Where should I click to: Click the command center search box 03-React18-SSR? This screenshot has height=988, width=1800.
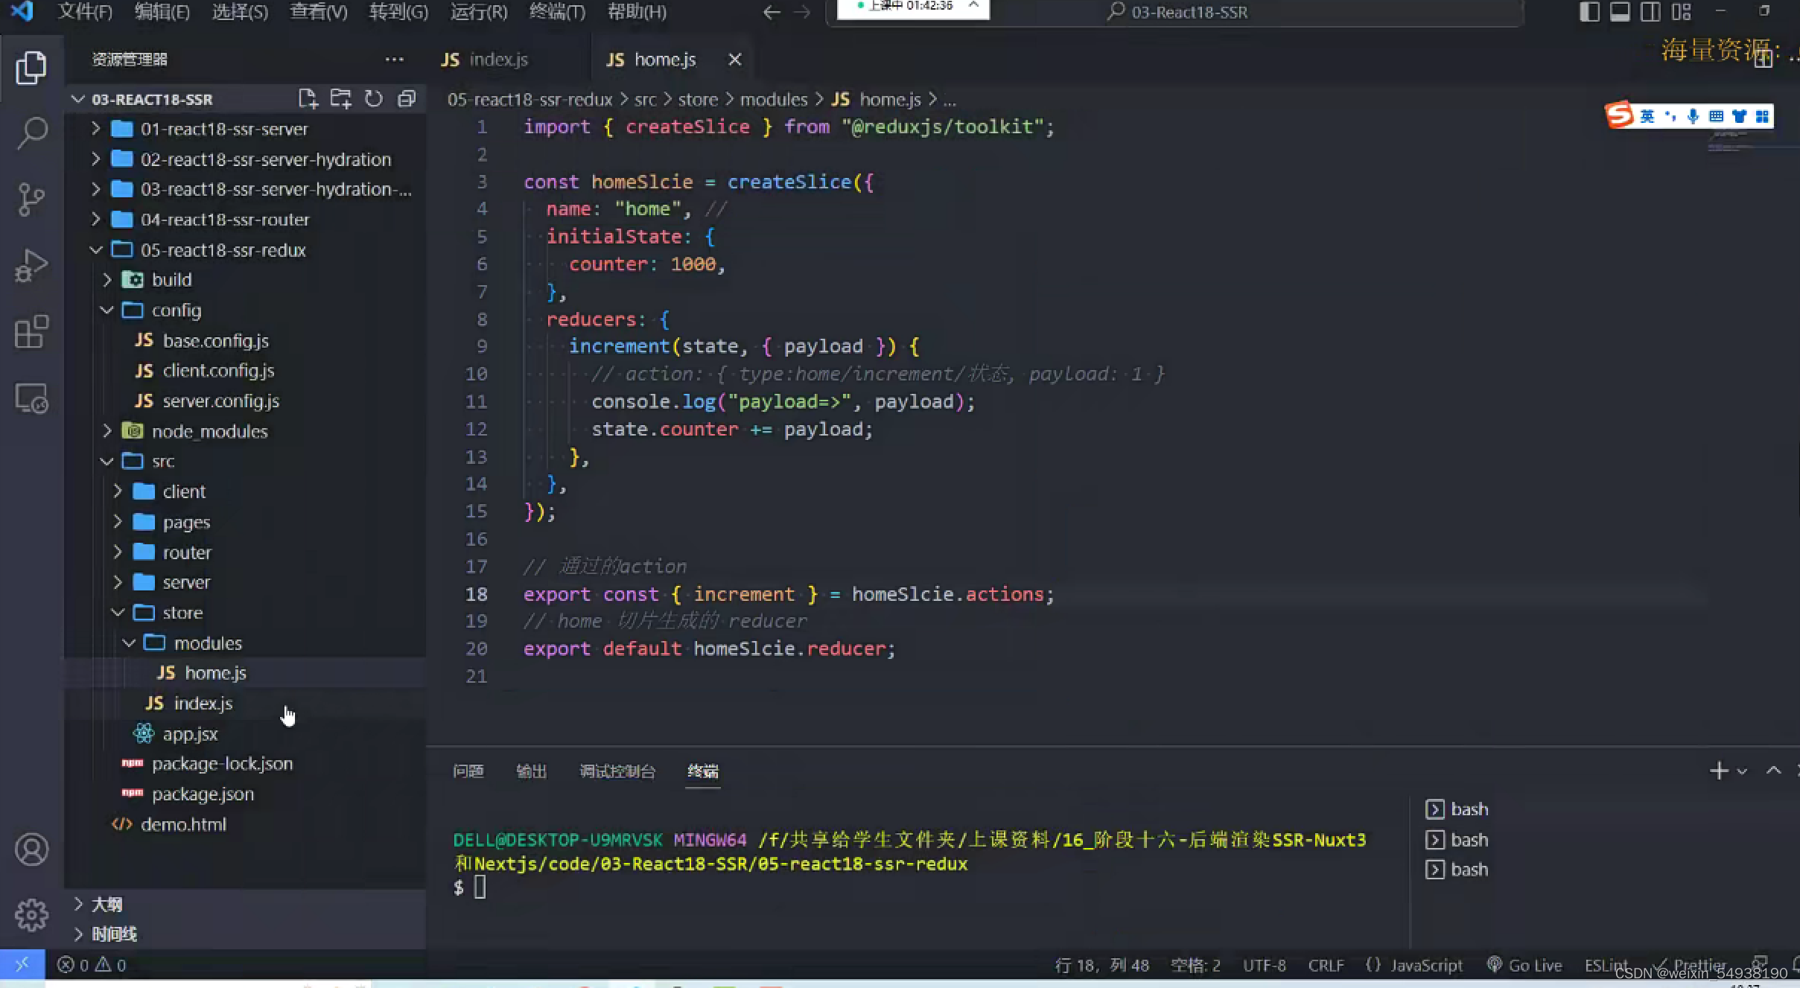1175,12
